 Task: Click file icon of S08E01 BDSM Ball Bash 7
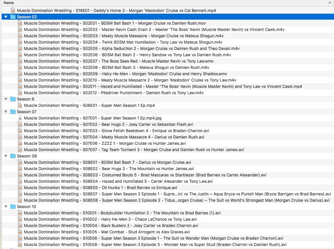pyautogui.click(x=20, y=162)
